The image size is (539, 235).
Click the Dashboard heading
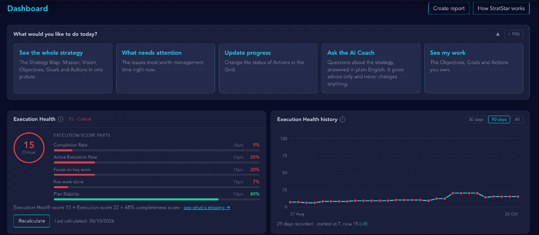(x=28, y=8)
